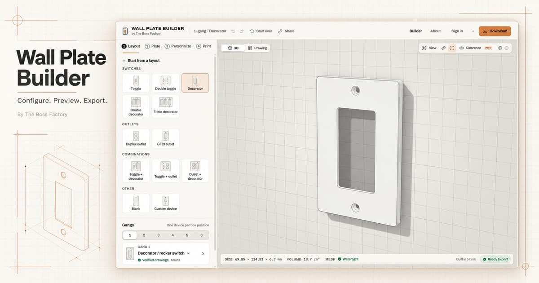
Task: Click the redo arrow icon
Action: click(x=242, y=31)
